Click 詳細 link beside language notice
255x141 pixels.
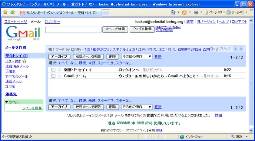click(x=218, y=115)
